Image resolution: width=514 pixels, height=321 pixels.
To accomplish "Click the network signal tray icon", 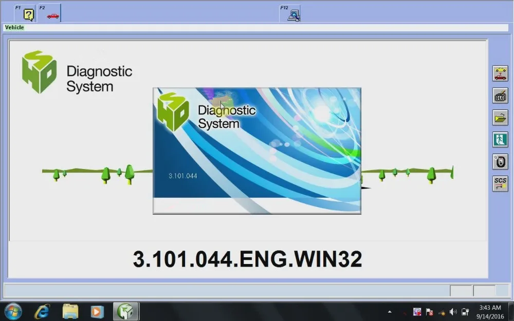I will tap(442, 312).
